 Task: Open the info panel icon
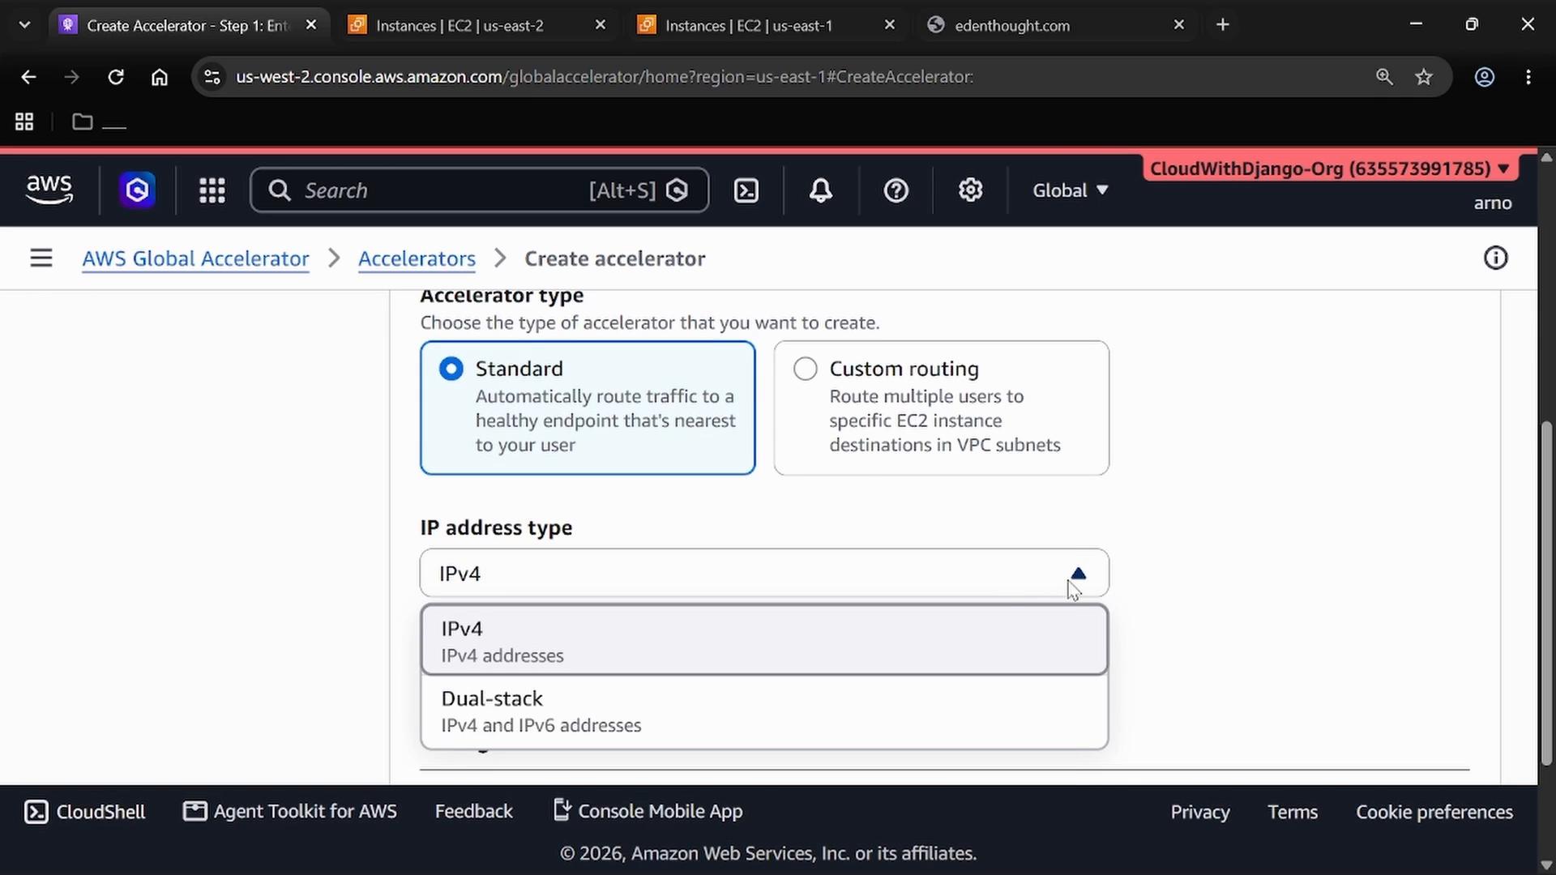click(1495, 258)
